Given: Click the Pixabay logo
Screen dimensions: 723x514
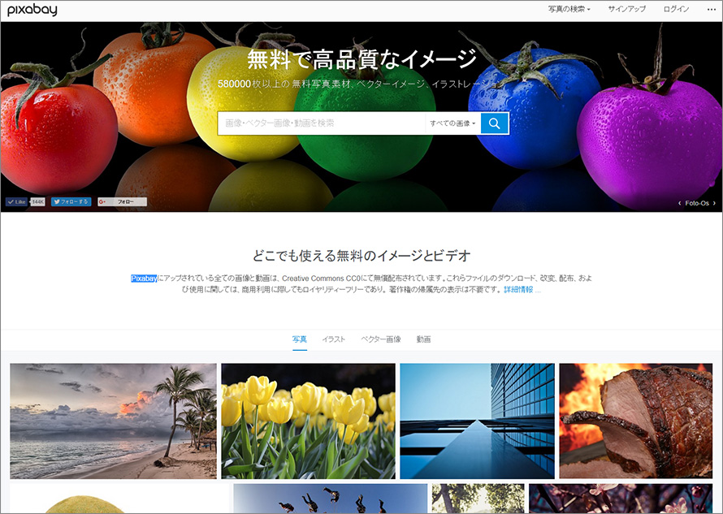Looking at the screenshot, I should tap(34, 11).
